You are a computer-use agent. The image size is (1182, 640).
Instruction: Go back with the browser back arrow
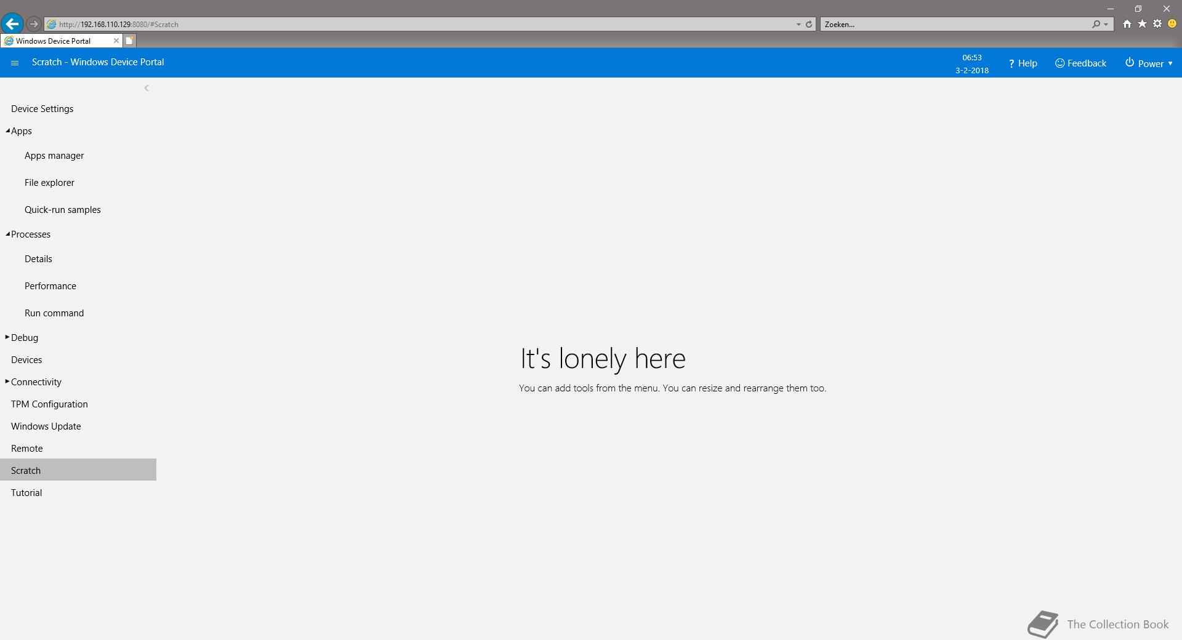tap(12, 24)
